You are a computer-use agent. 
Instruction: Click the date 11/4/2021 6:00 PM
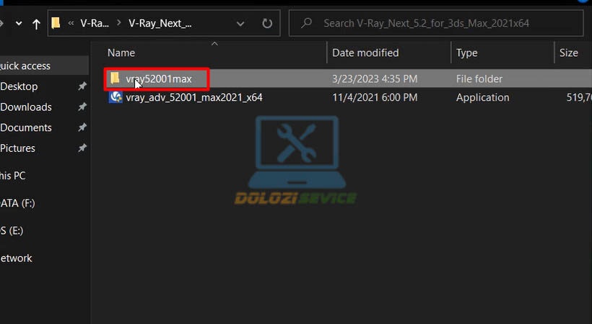(375, 98)
